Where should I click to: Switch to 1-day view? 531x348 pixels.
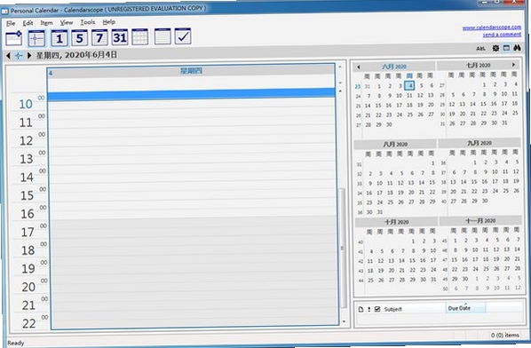point(59,38)
